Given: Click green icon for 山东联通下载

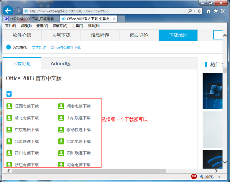Looking at the screenshot, I should point(61,118).
